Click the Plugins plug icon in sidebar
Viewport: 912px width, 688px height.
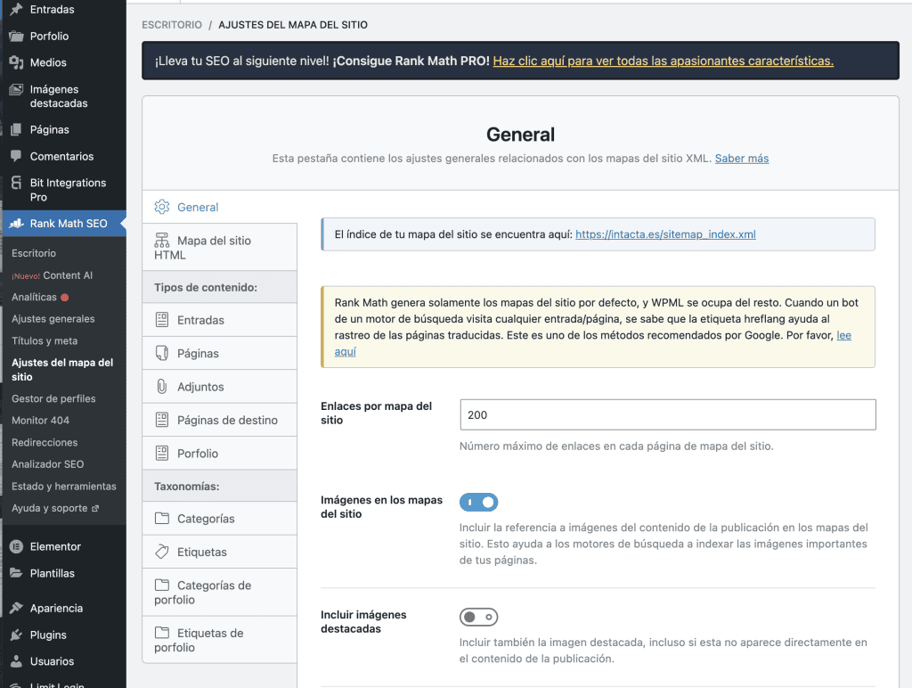pyautogui.click(x=16, y=635)
